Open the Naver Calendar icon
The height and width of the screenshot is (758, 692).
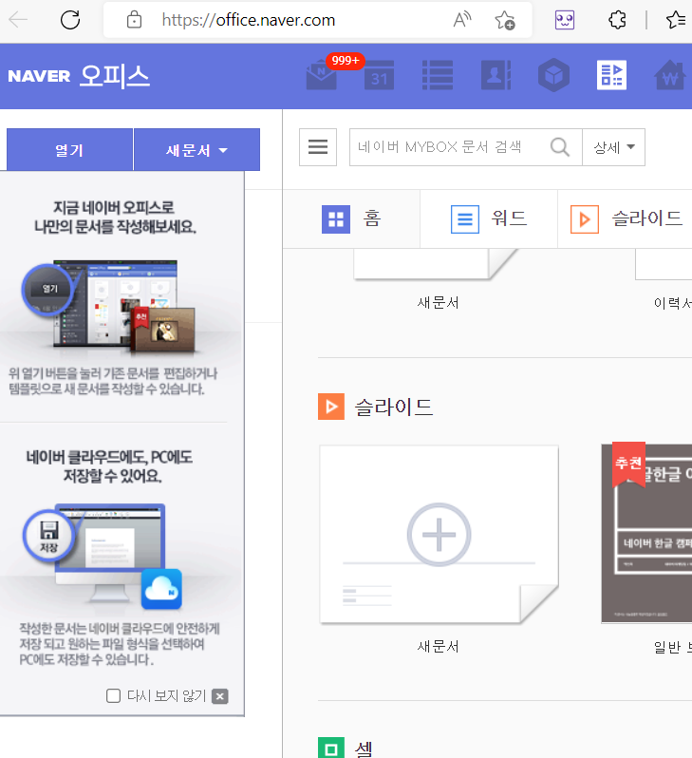click(x=380, y=75)
